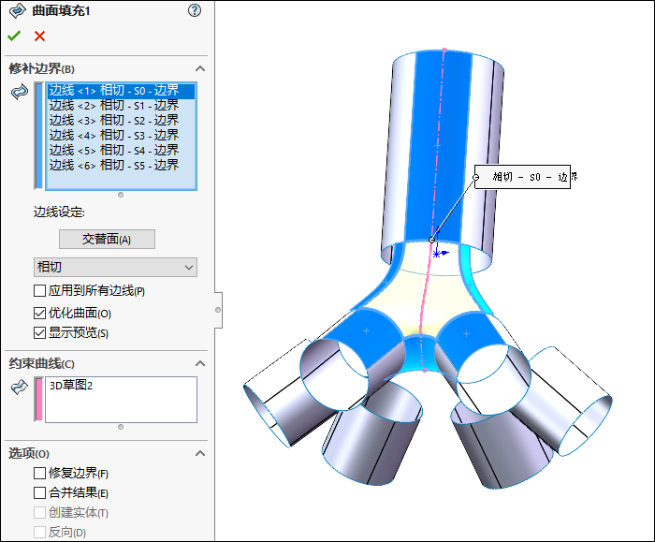655x542 pixels.
Task: Collapse the 选项 section
Action: (200, 453)
